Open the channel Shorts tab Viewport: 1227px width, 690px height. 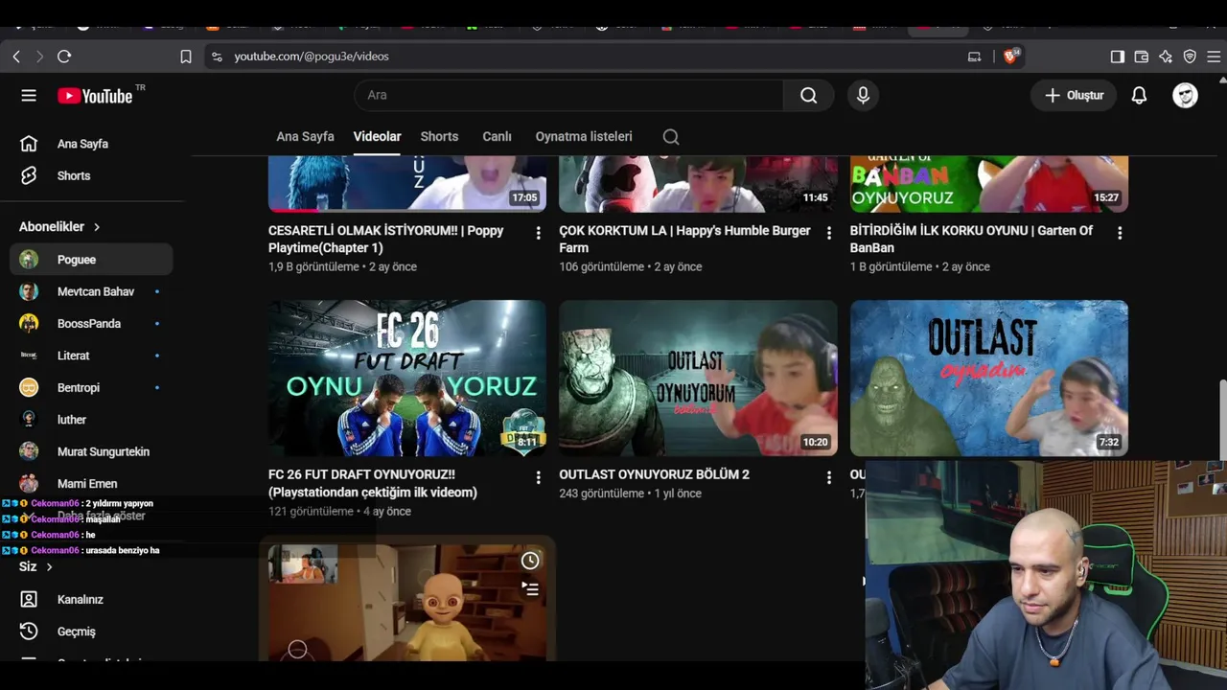(x=439, y=136)
